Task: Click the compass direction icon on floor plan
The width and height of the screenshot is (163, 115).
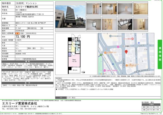Action: coord(83,72)
